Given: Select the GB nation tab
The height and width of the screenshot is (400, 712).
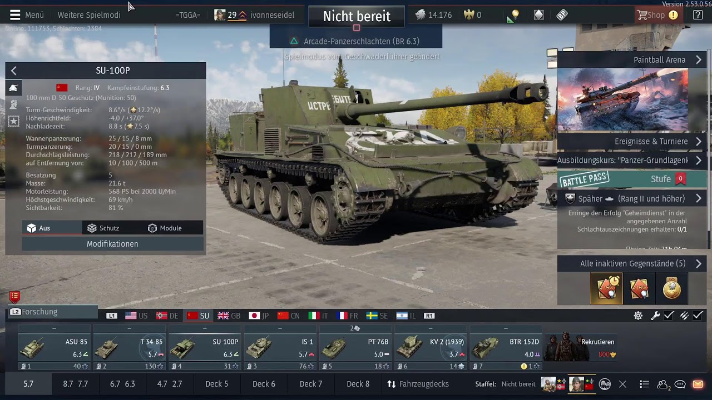Looking at the screenshot, I should click(x=229, y=316).
